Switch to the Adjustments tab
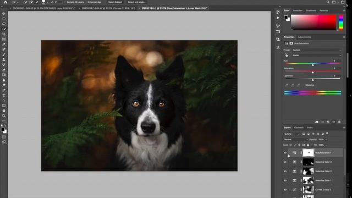 [304, 37]
